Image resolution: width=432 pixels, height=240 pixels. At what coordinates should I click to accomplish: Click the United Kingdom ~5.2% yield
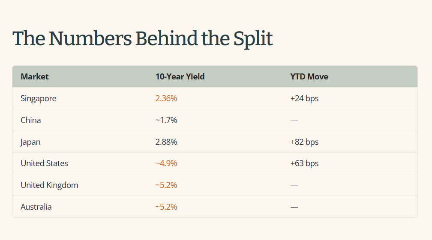coord(166,185)
